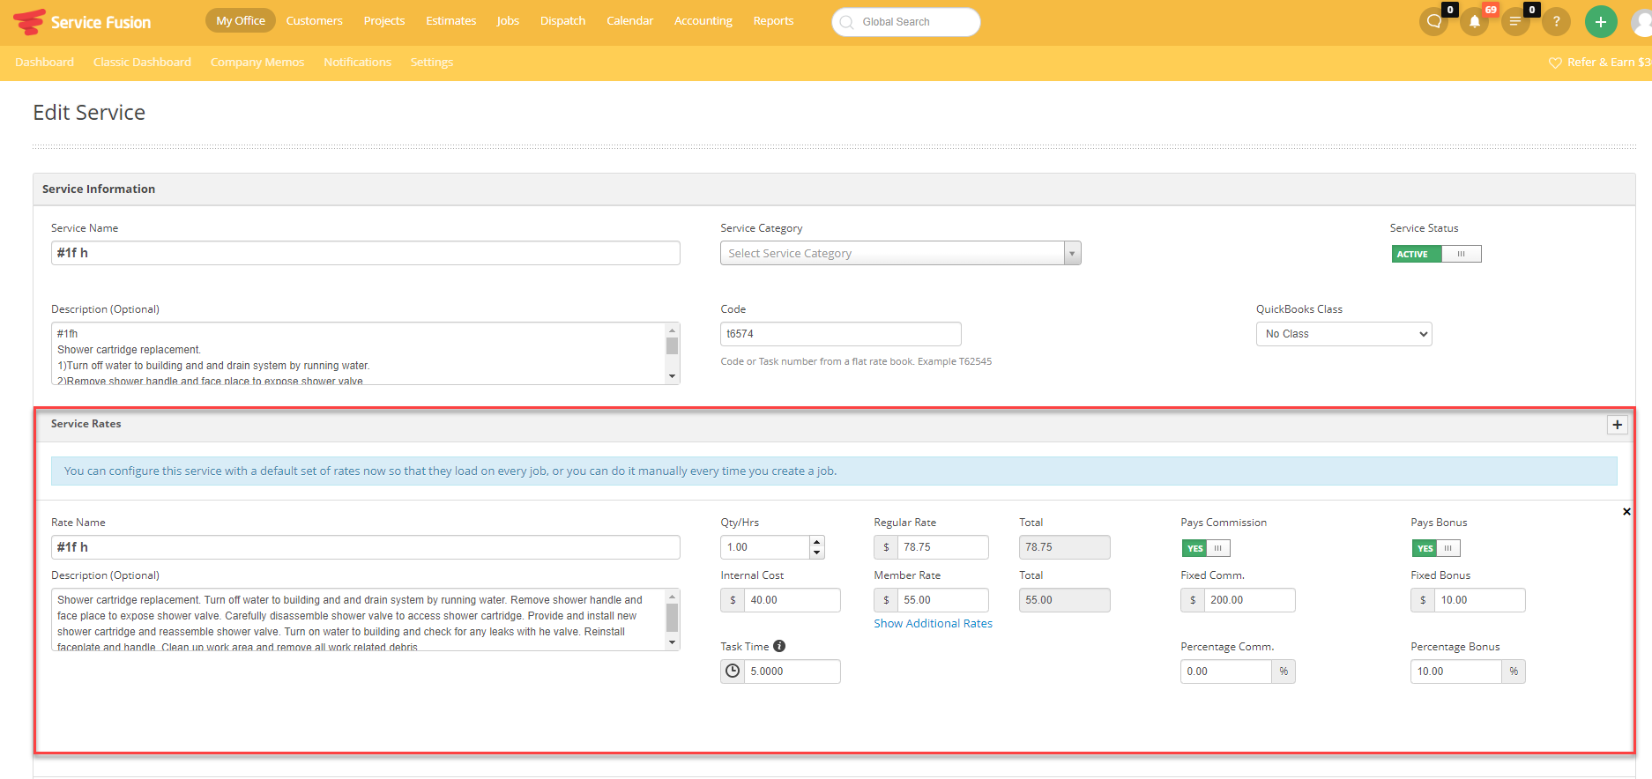The image size is (1652, 779).
Task: Open the Calendar menu
Action: [x=629, y=21]
